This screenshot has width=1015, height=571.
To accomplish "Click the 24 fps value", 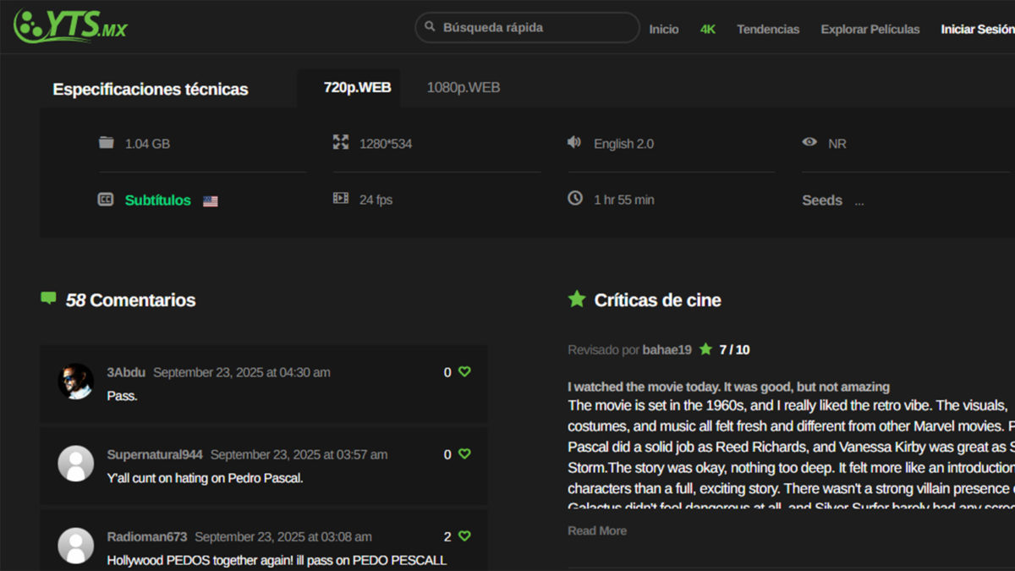I will click(376, 200).
